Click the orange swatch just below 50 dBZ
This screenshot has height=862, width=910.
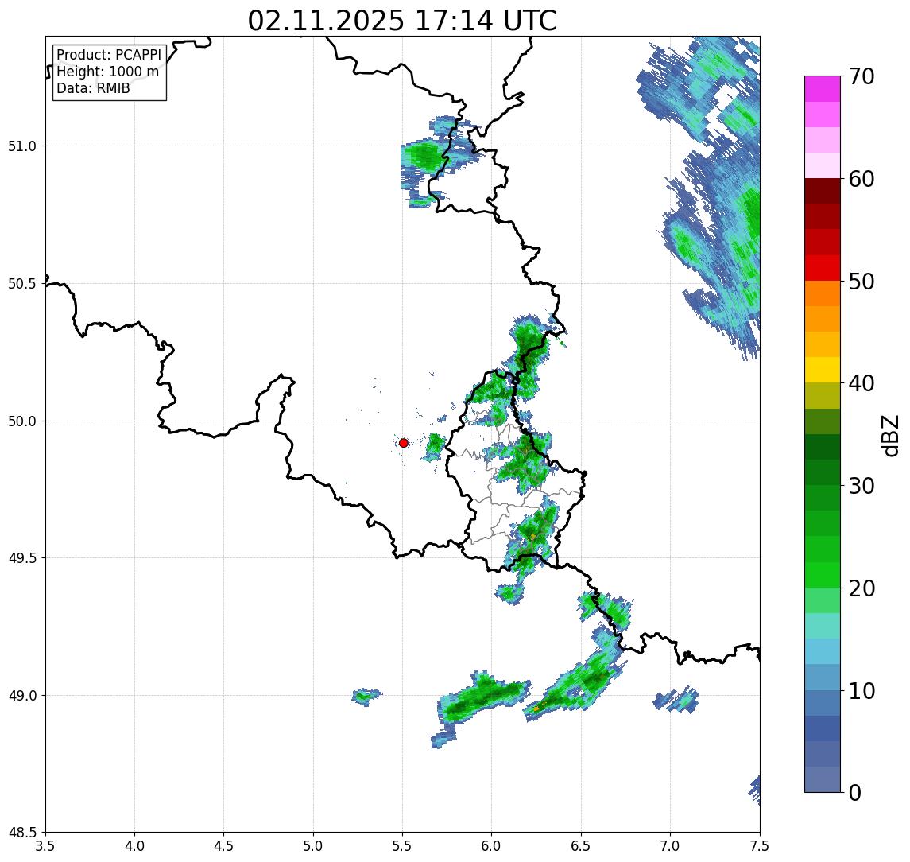(x=823, y=294)
